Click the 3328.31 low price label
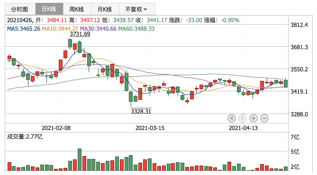Screen dimensions: 317x175 141,112
